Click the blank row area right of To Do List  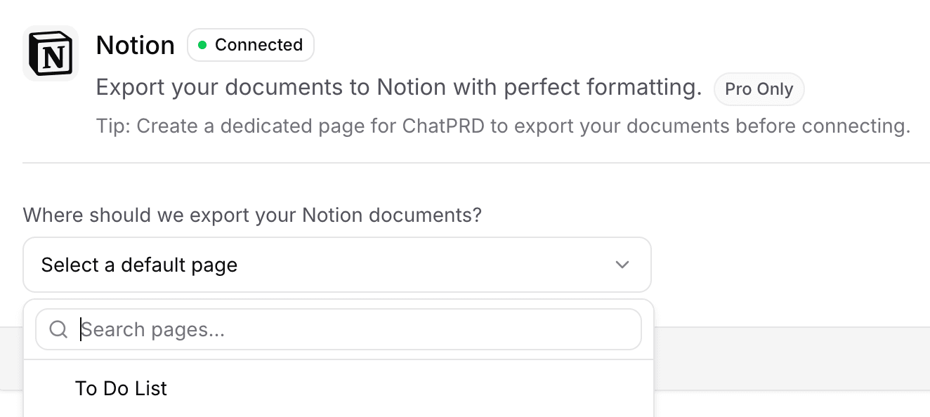pyautogui.click(x=421, y=388)
